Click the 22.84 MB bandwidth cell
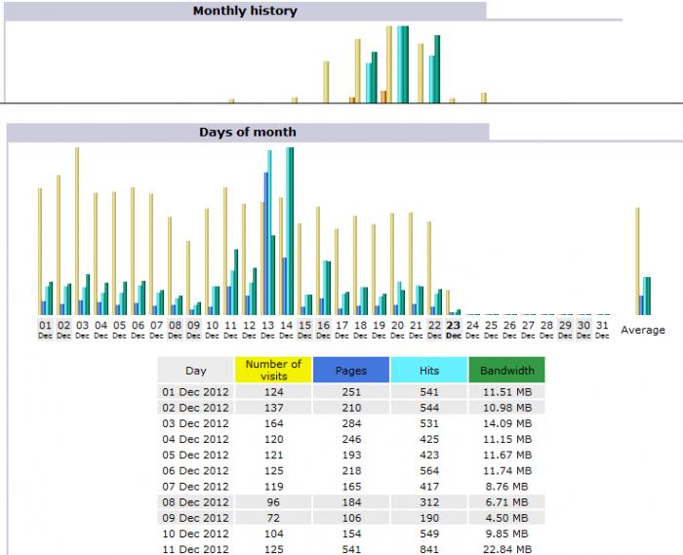 [506, 548]
